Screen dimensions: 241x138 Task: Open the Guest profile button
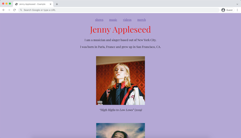pyautogui.click(x=228, y=10)
